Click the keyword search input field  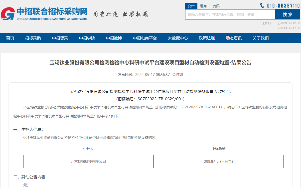[x=230, y=14]
